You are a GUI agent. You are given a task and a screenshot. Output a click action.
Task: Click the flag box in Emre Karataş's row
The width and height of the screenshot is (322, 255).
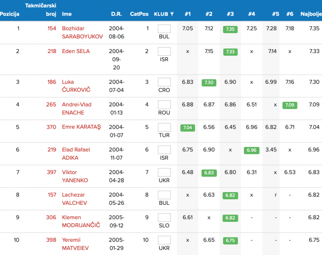(164, 127)
